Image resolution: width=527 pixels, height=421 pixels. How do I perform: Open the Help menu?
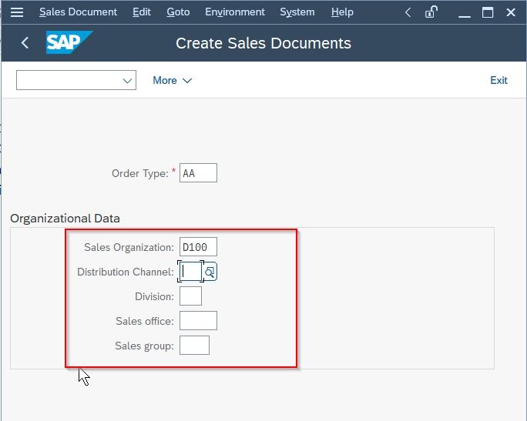click(342, 12)
